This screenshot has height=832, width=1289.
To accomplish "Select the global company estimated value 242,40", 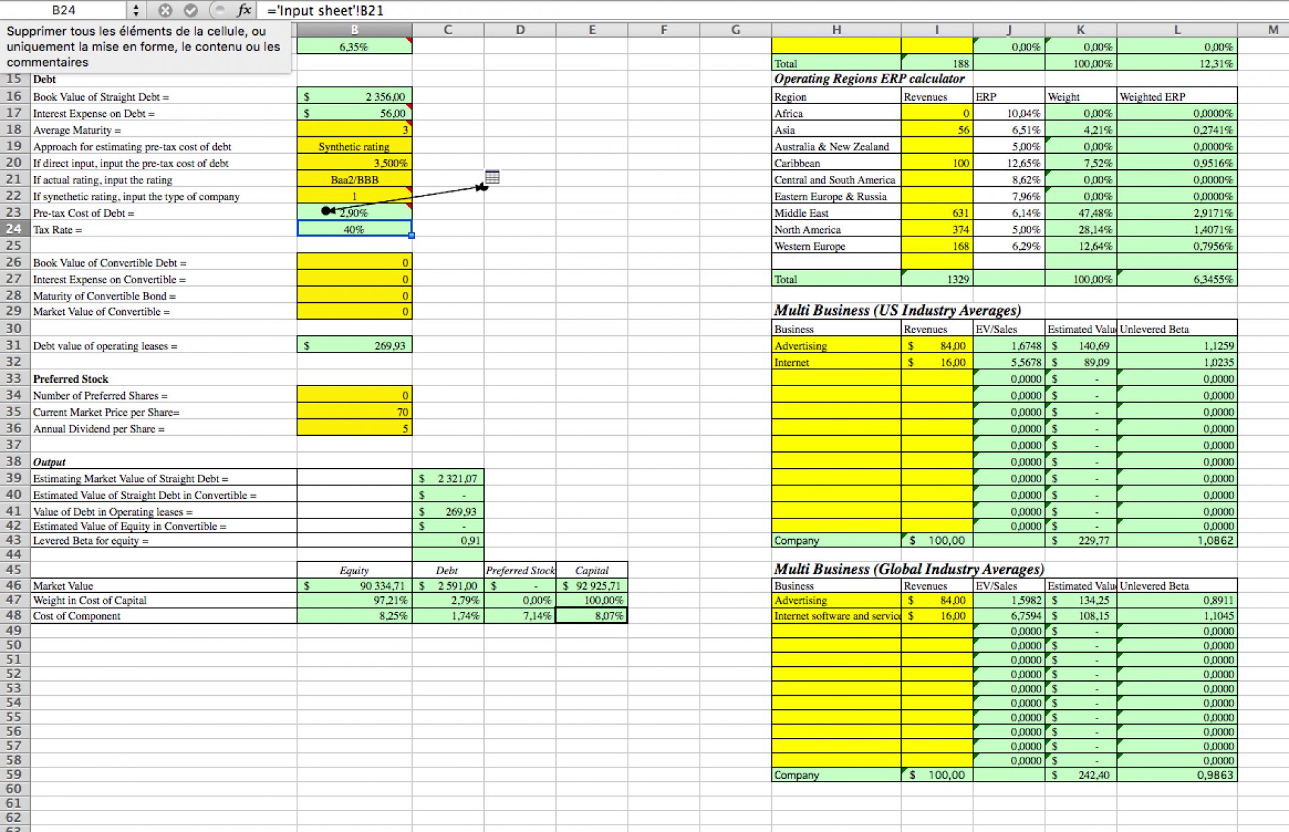I will click(1081, 774).
